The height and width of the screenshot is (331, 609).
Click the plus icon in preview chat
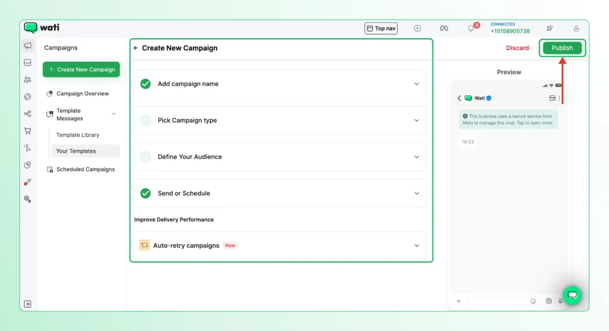click(x=459, y=301)
